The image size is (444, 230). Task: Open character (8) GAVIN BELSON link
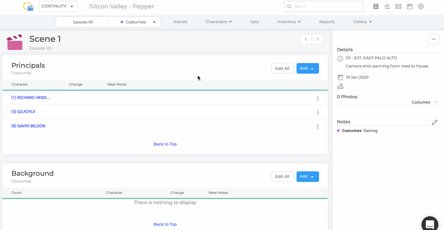pyautogui.click(x=28, y=126)
